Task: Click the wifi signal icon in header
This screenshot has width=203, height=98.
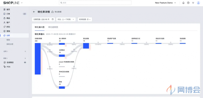Action: coord(193,3)
